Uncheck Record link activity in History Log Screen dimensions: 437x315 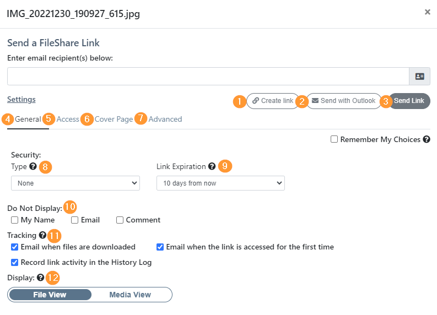(x=15, y=262)
